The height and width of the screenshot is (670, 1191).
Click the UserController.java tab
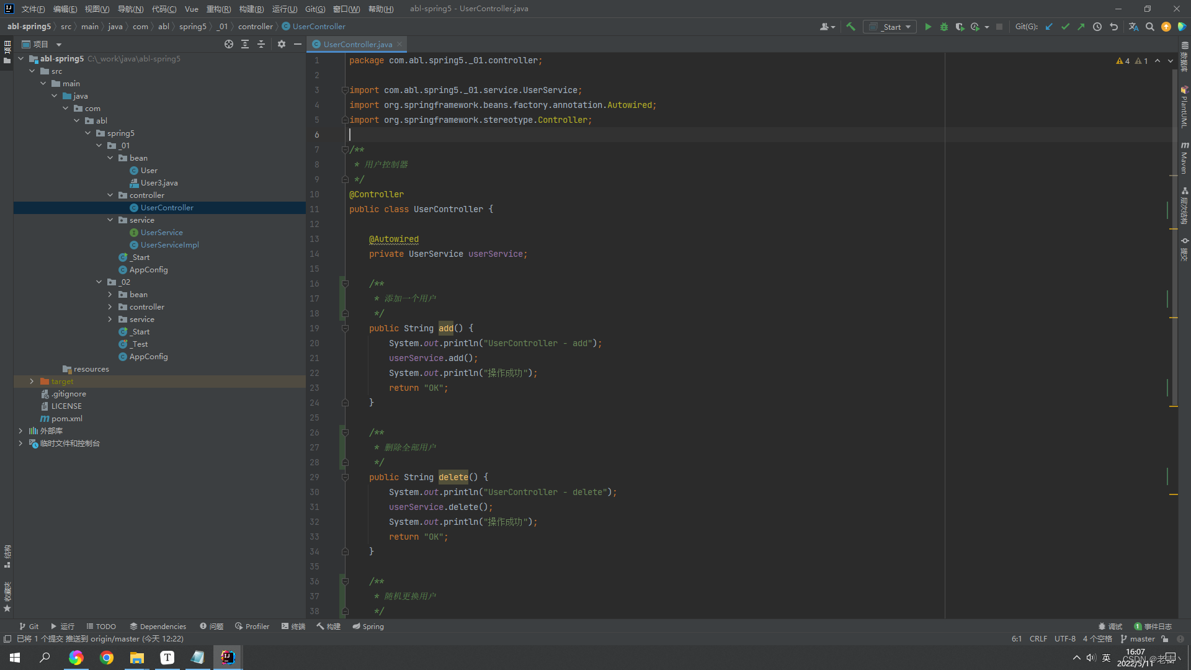coord(359,44)
